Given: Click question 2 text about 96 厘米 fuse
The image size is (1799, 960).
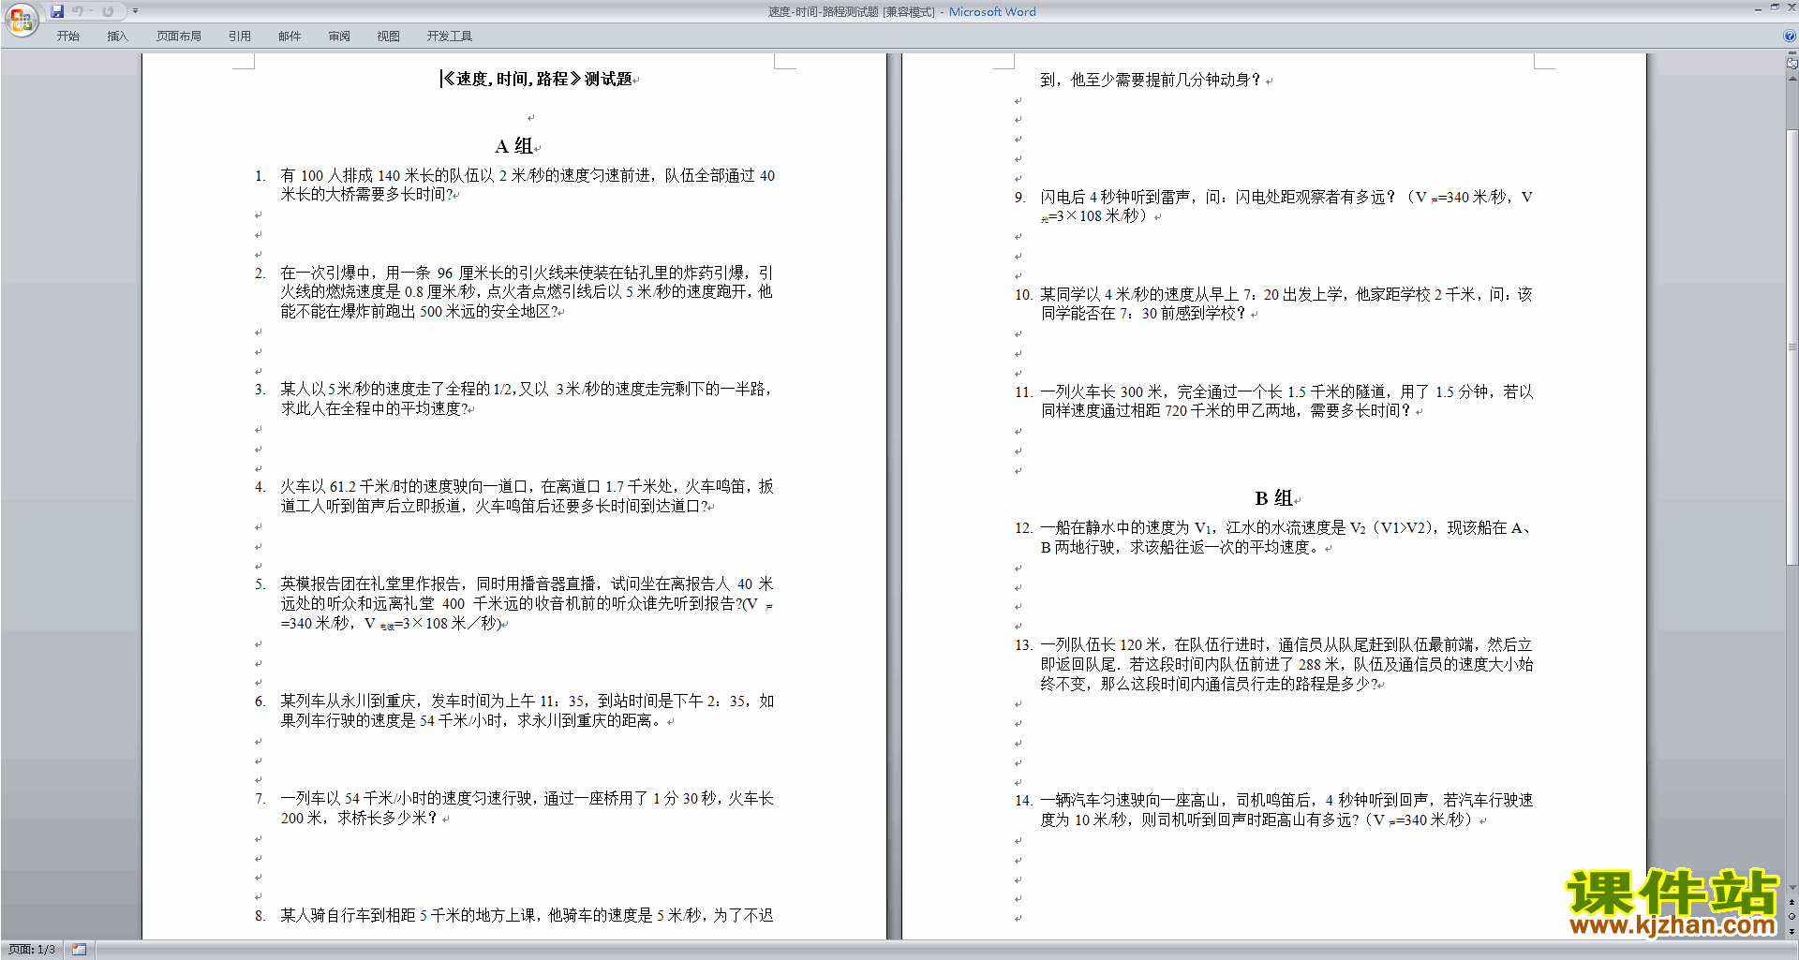Looking at the screenshot, I should pos(527,291).
